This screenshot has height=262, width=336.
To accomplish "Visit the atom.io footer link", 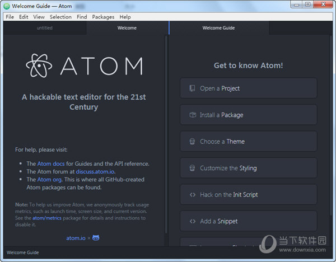I will [x=76, y=238].
